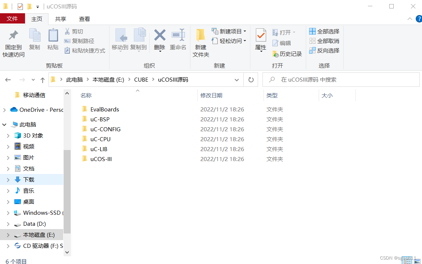Screen dimensions: 422x264
Task: Click Copy Path (复制路径) in the ribbon
Action: coord(79,41)
